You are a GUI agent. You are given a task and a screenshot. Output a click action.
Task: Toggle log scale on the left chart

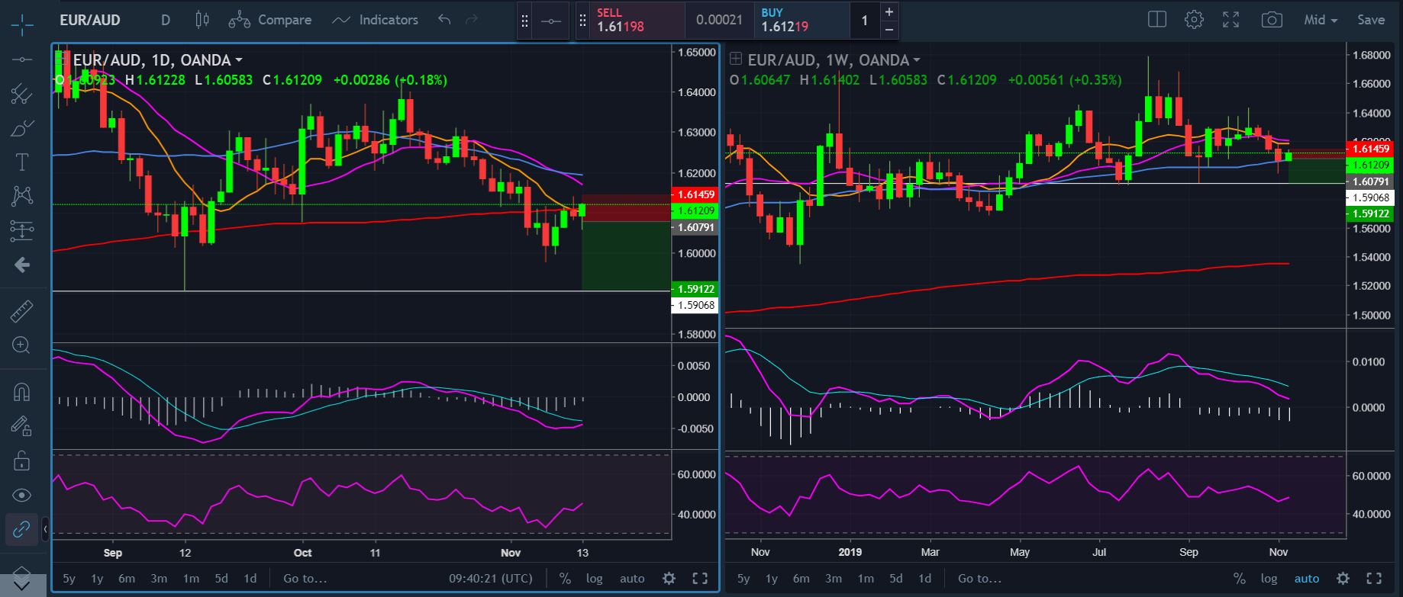click(x=594, y=579)
